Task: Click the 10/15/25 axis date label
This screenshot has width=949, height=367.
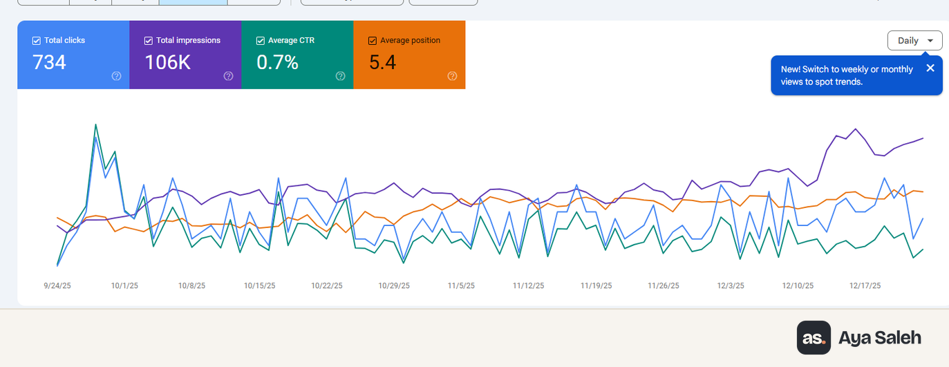Action: (259, 285)
